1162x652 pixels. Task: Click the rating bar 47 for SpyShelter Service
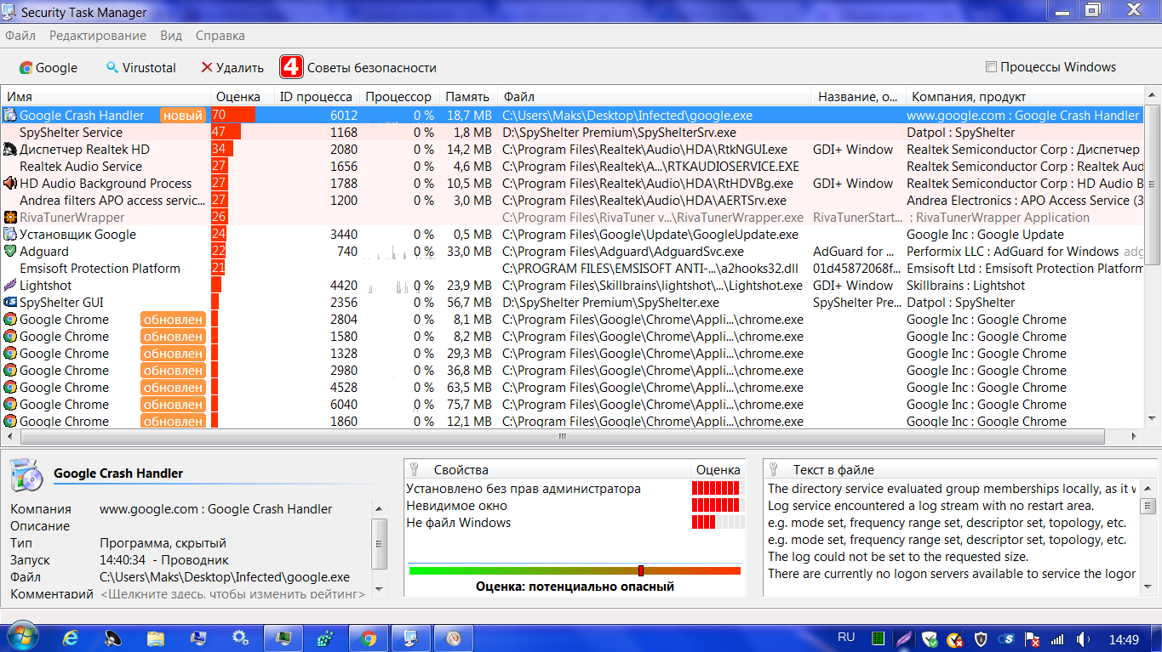(226, 133)
